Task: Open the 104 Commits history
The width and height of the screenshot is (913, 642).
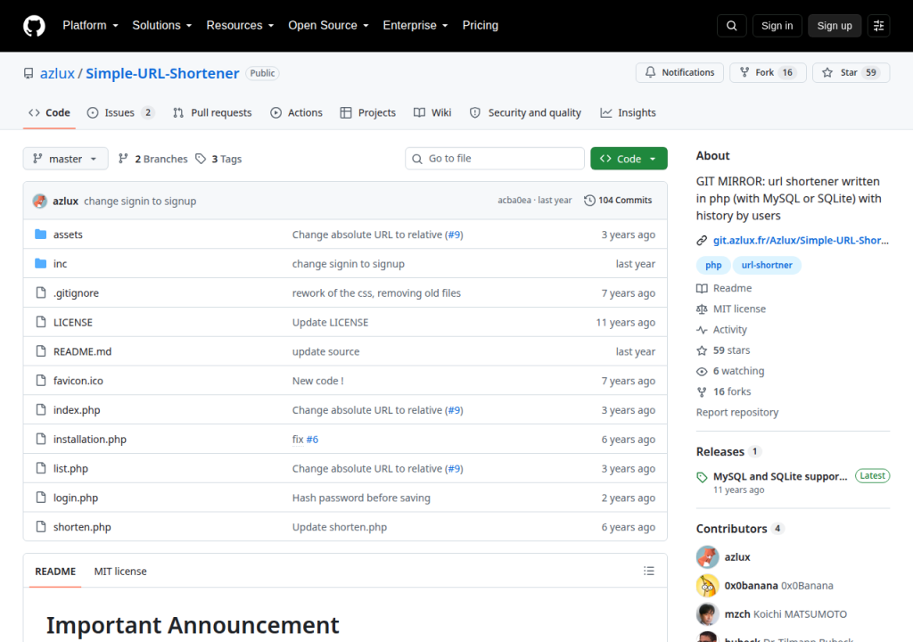Action: [x=619, y=201]
